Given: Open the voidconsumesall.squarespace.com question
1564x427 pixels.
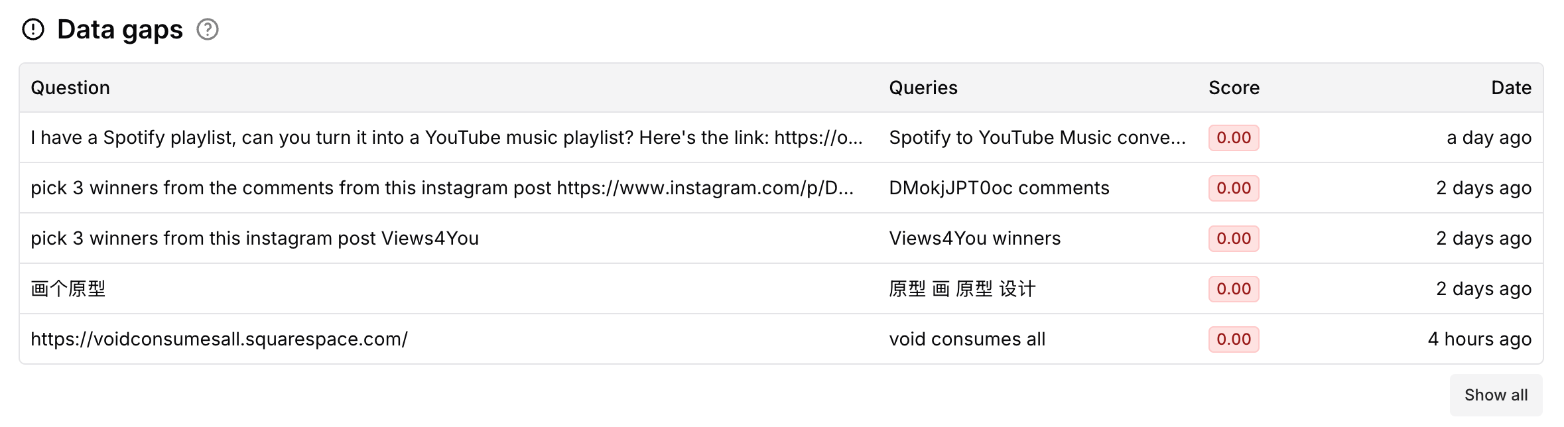Looking at the screenshot, I should [x=219, y=339].
